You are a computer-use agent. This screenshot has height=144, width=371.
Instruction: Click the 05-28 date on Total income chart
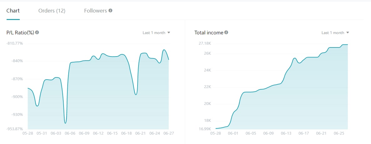(x=216, y=133)
